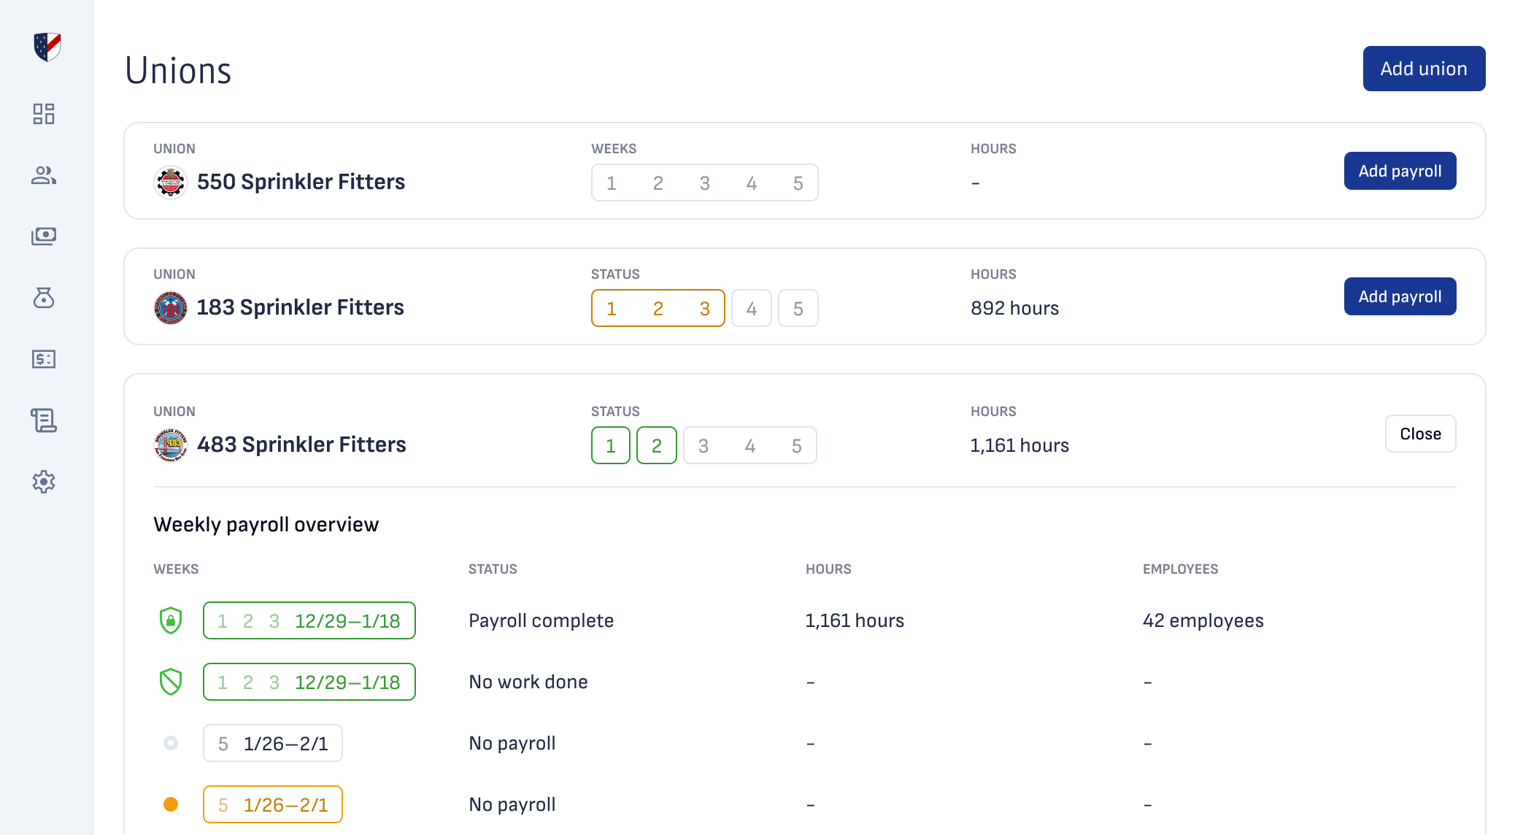This screenshot has height=835, width=1515.
Task: Open the cash payroll sidebar icon
Action: [x=44, y=236]
